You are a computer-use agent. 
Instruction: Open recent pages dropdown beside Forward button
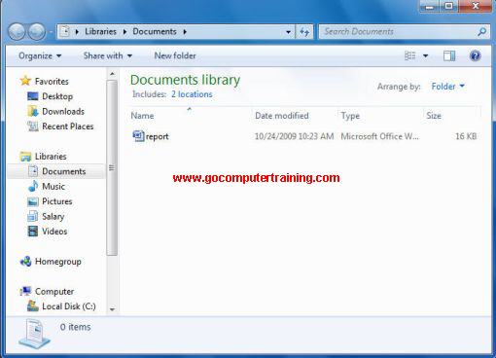tap(51, 32)
